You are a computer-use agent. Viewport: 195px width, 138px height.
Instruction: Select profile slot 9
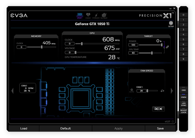183,59
